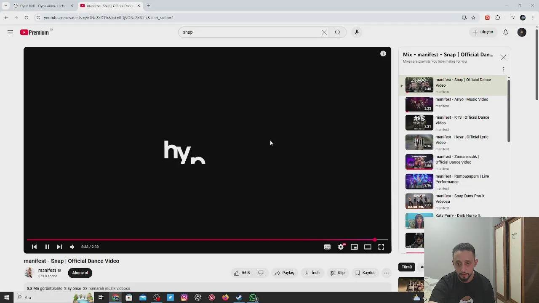Open Windows Start menu

pos(6,298)
